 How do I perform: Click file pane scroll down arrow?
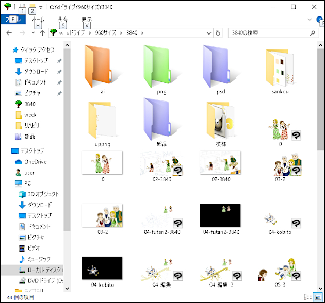320,288
